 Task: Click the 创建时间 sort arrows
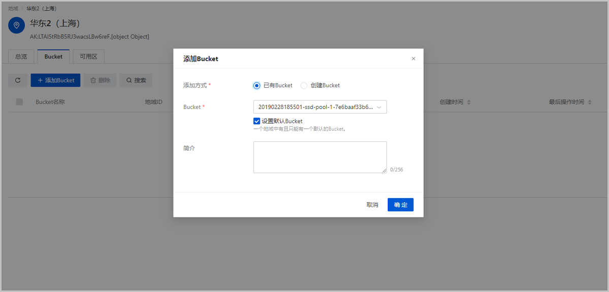coord(468,102)
